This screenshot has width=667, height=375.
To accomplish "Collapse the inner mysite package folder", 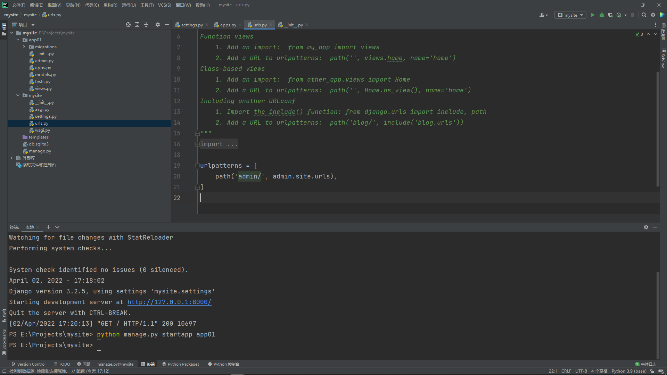I will (x=18, y=95).
